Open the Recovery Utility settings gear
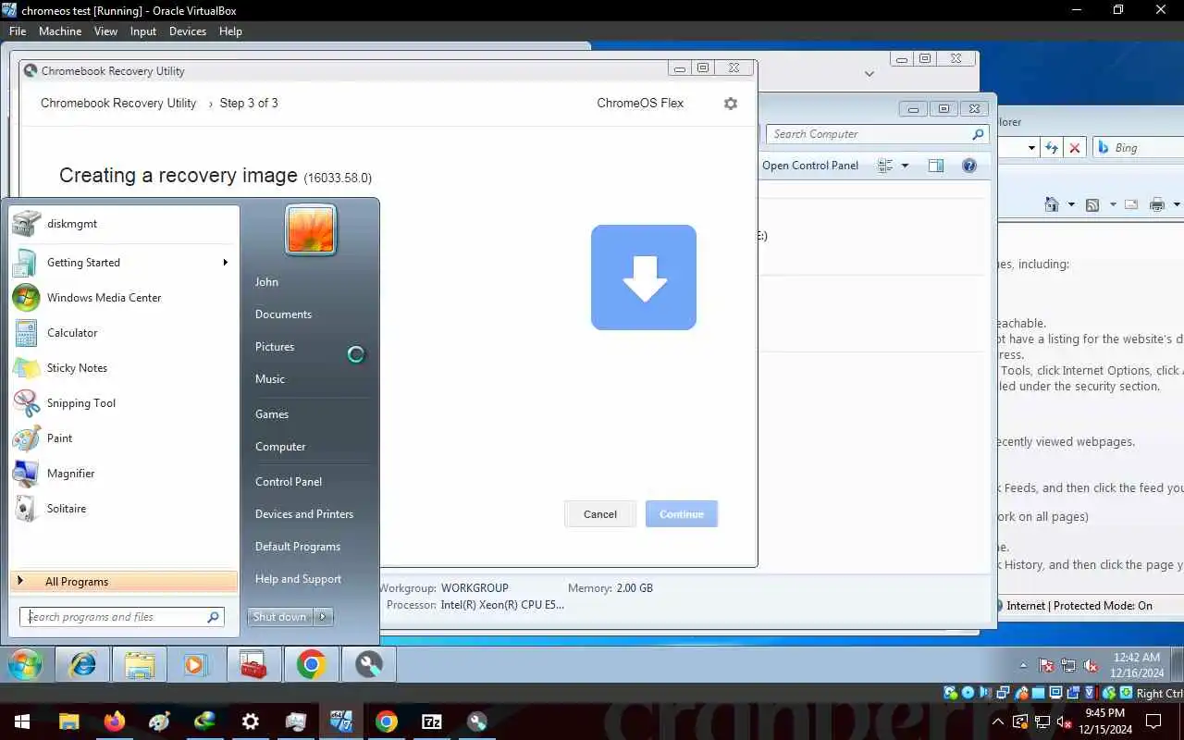The height and width of the screenshot is (740, 1184). click(x=731, y=104)
